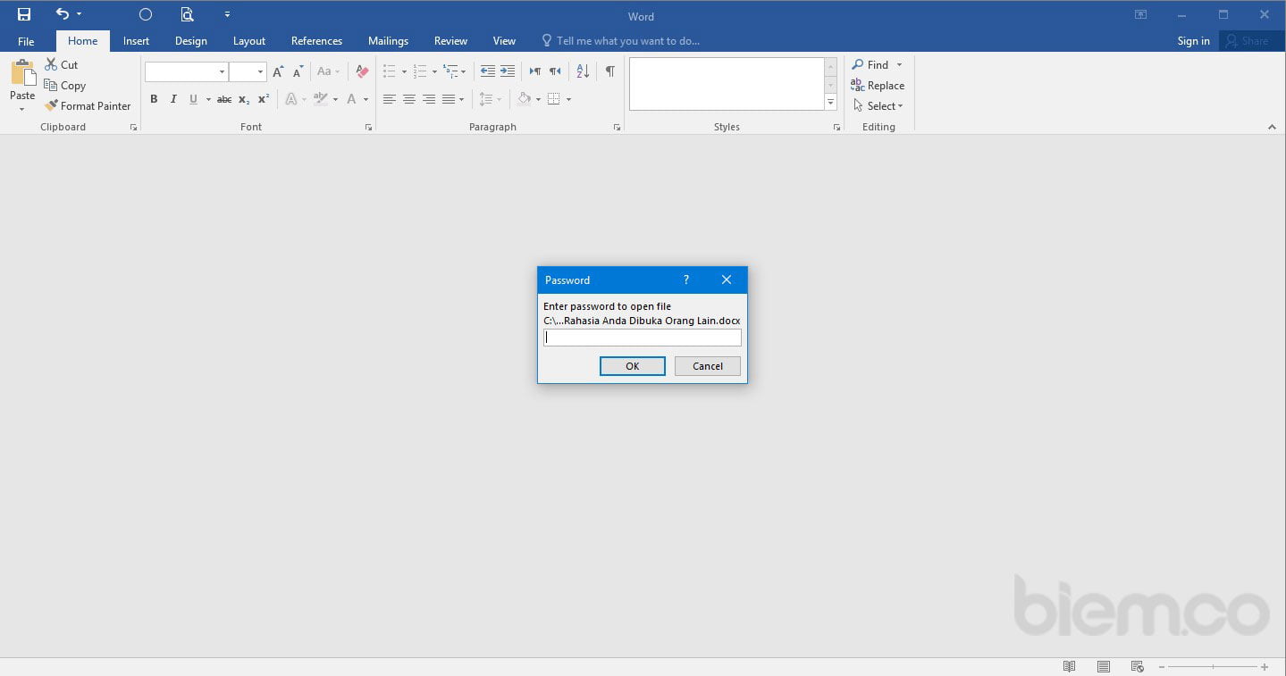Toggle Superscript formatting
The width and height of the screenshot is (1286, 676).
click(x=264, y=99)
